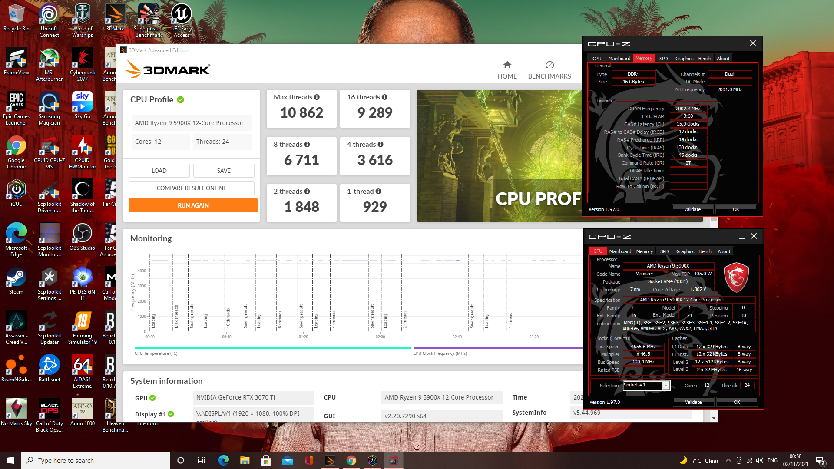This screenshot has width=834, height=469.
Task: Click OK in lower CPU-Z window
Action: [x=737, y=402]
